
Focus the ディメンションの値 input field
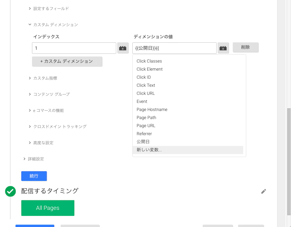[x=174, y=48]
